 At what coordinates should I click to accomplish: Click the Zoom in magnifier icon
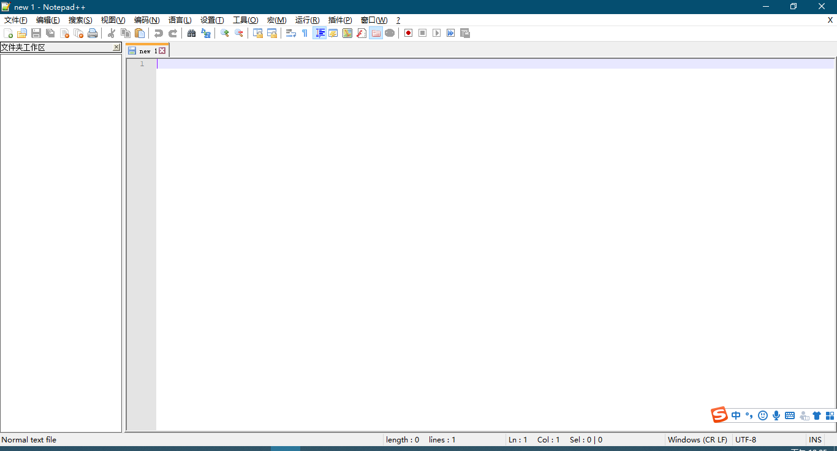coord(225,33)
